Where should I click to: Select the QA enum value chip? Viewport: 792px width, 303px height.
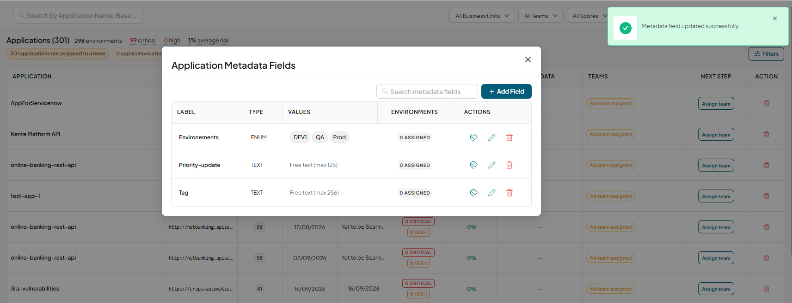pos(320,137)
